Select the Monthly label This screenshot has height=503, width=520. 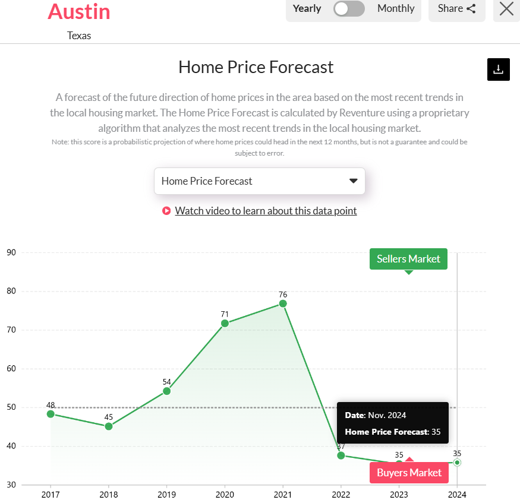tap(395, 8)
